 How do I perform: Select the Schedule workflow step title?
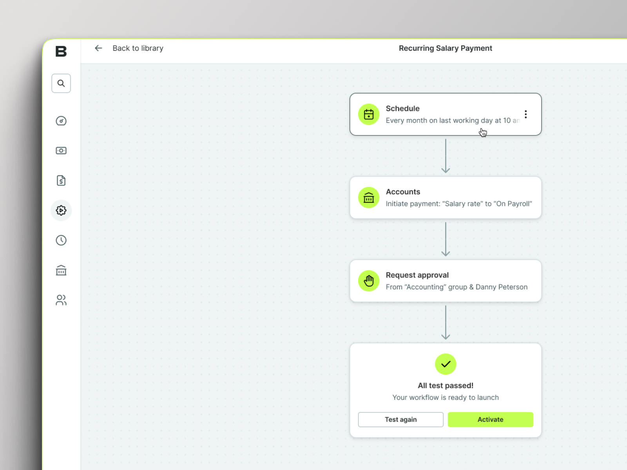tap(403, 108)
